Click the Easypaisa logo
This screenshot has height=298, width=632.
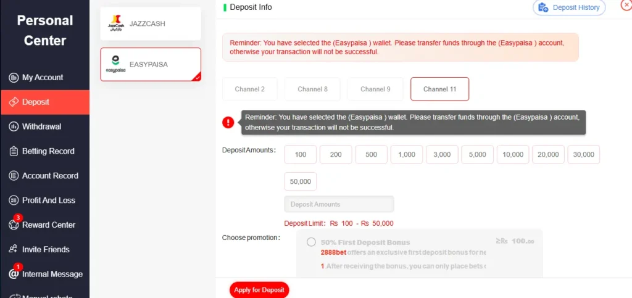click(x=115, y=64)
